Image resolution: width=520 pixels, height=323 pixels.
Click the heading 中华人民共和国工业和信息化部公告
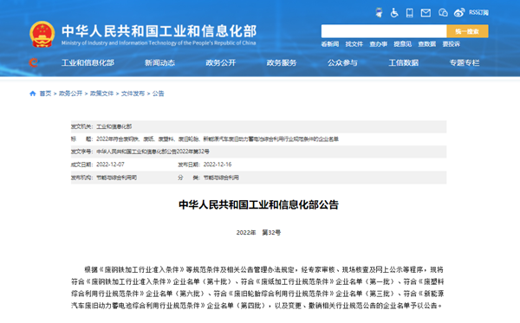pos(258,204)
